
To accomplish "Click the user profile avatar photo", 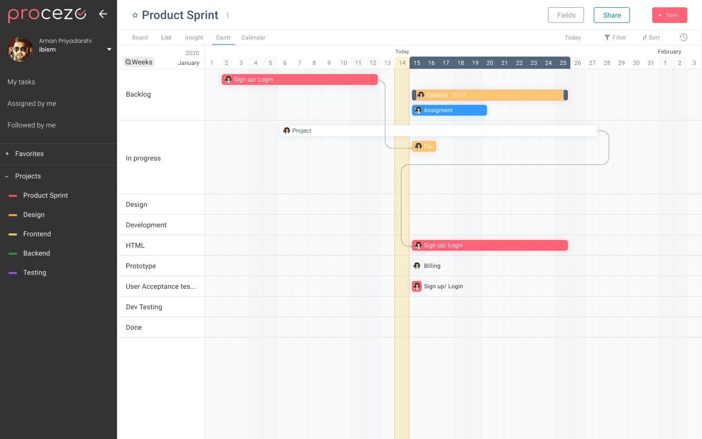I will (x=20, y=49).
